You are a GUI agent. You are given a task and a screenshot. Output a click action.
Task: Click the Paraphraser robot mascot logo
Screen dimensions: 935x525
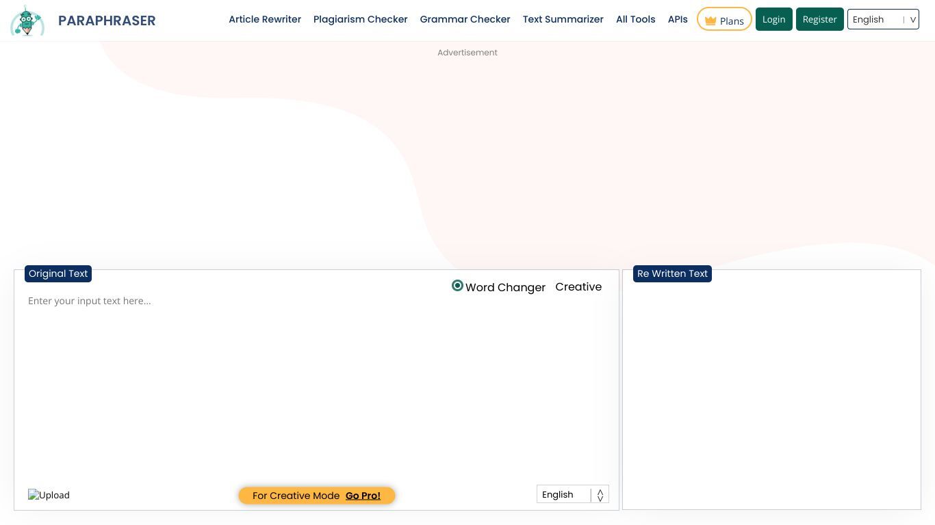(27, 21)
